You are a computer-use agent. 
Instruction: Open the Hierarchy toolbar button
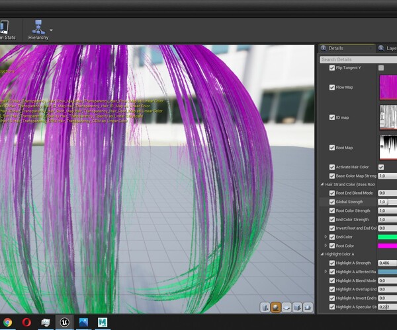click(38, 30)
